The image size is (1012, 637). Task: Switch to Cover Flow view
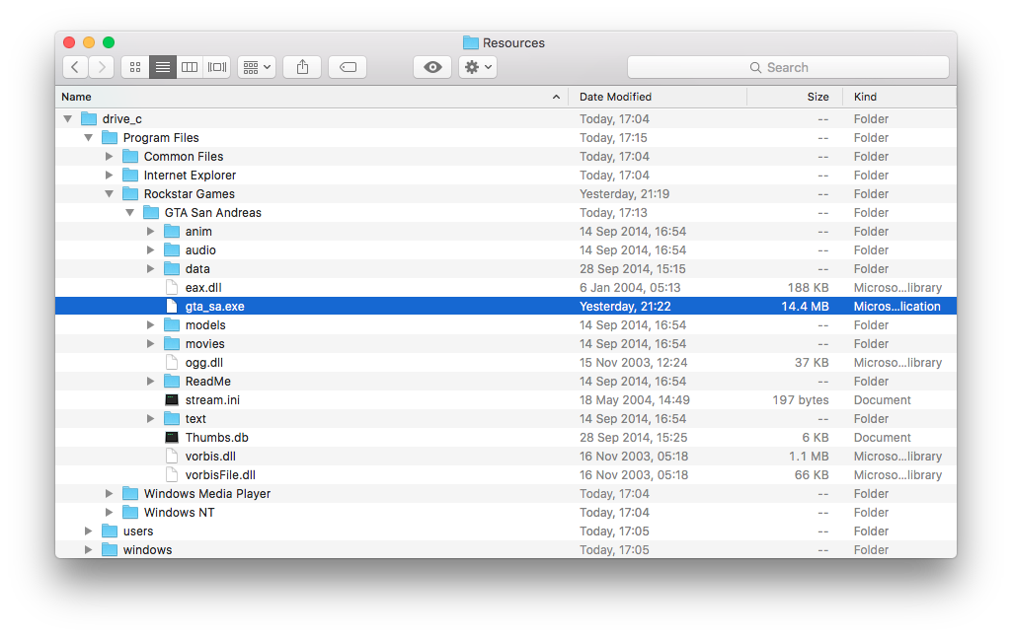[217, 67]
